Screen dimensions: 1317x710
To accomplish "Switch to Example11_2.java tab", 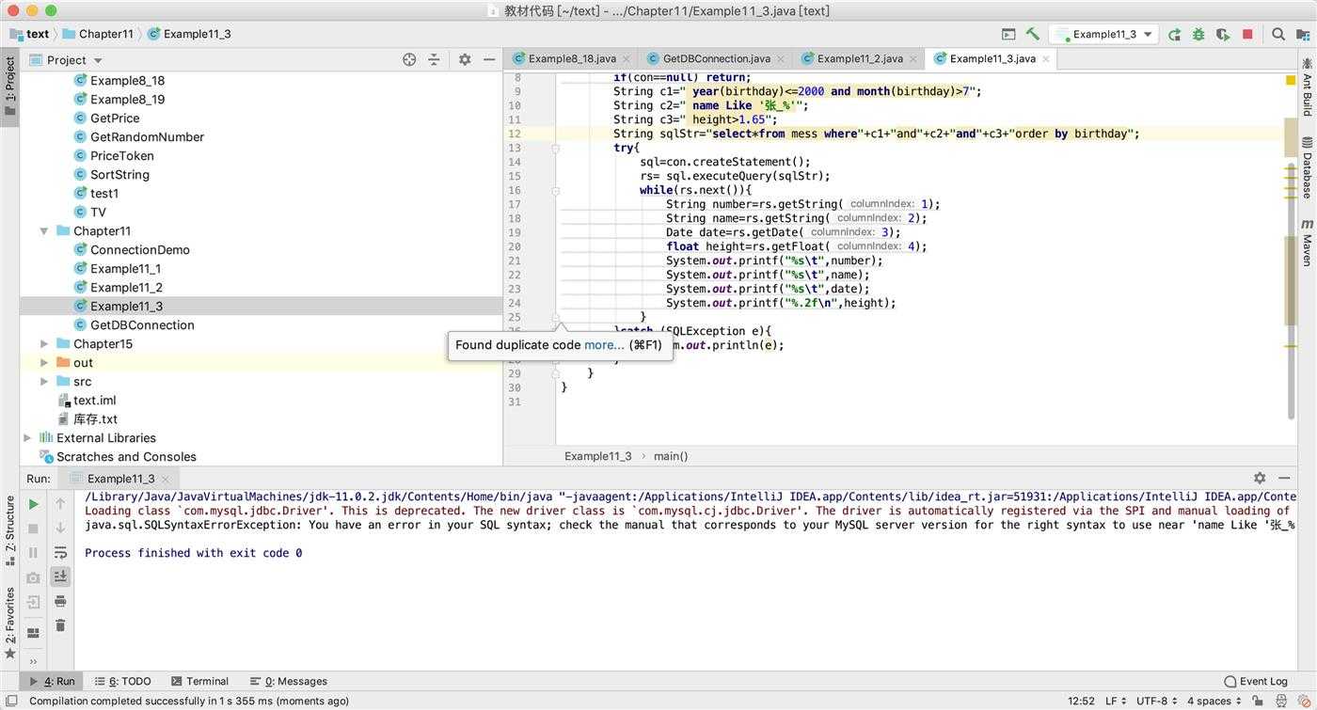I will click(x=860, y=58).
